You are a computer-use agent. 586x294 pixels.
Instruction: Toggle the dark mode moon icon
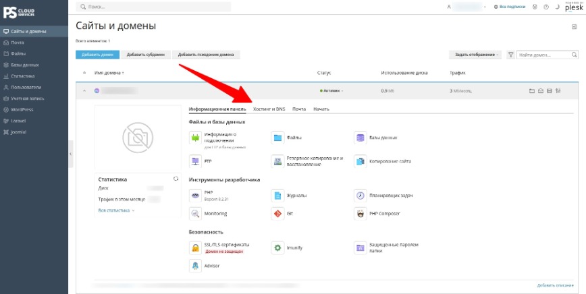point(556,7)
